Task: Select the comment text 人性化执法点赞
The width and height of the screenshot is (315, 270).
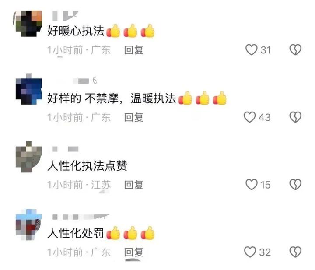Action: (87, 166)
